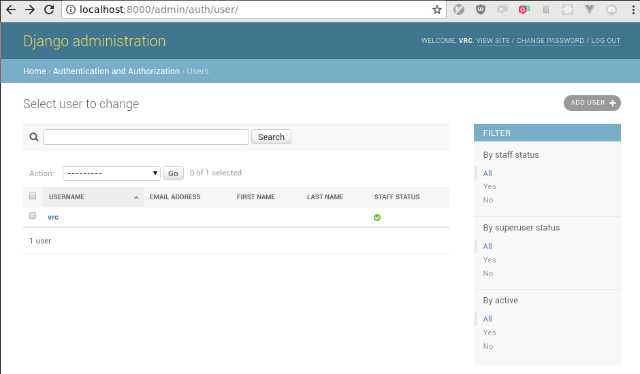The height and width of the screenshot is (374, 640).
Task: Sort by Staff Status column header
Action: [397, 197]
